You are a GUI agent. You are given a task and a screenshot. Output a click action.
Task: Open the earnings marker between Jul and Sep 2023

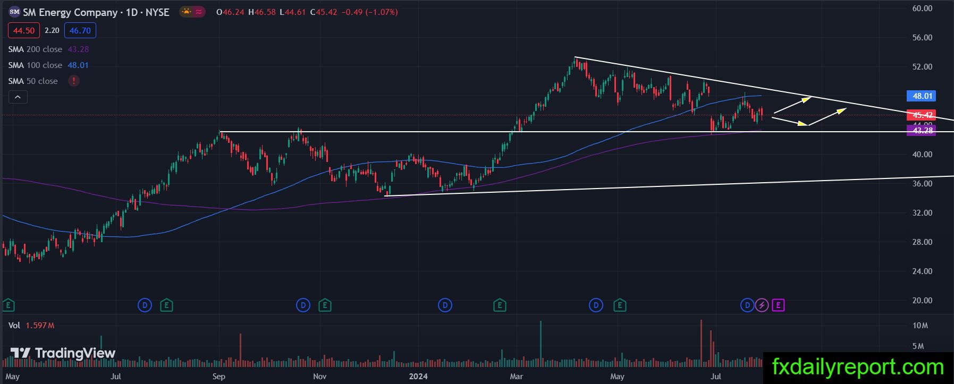[x=167, y=305]
